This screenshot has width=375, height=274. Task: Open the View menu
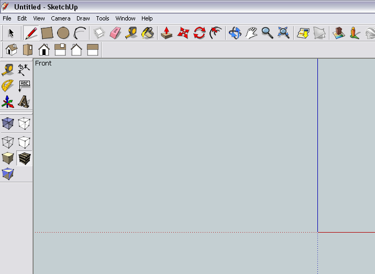point(39,18)
